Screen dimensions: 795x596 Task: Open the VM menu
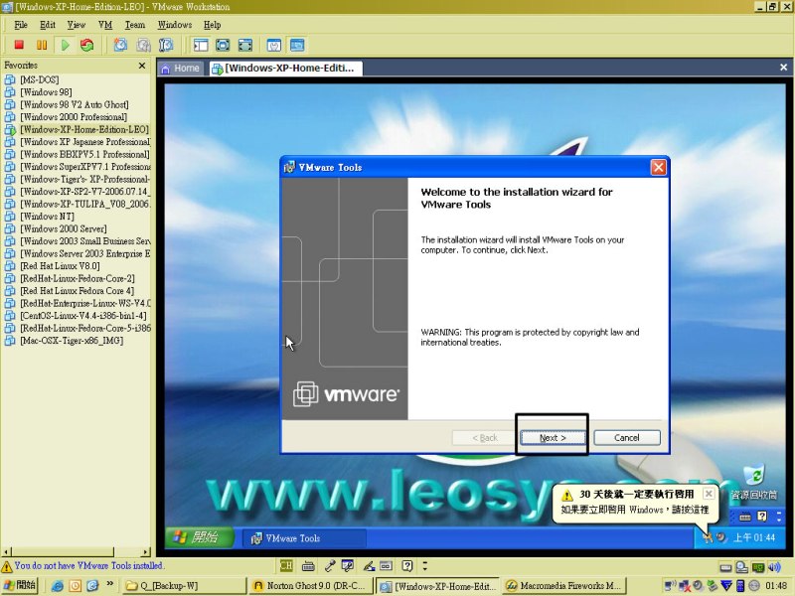(x=105, y=25)
